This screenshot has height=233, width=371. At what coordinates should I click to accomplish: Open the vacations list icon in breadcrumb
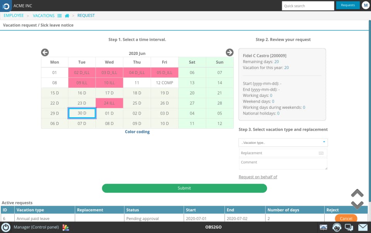click(60, 15)
